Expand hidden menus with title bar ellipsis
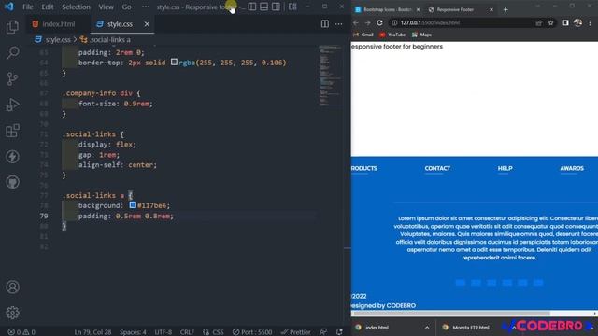This screenshot has height=336, width=598. click(146, 7)
